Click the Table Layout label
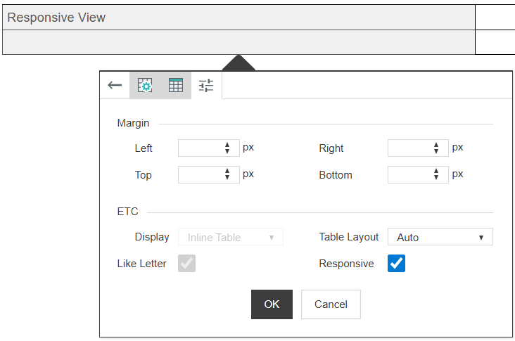This screenshot has height=341, width=515. pyautogui.click(x=349, y=237)
